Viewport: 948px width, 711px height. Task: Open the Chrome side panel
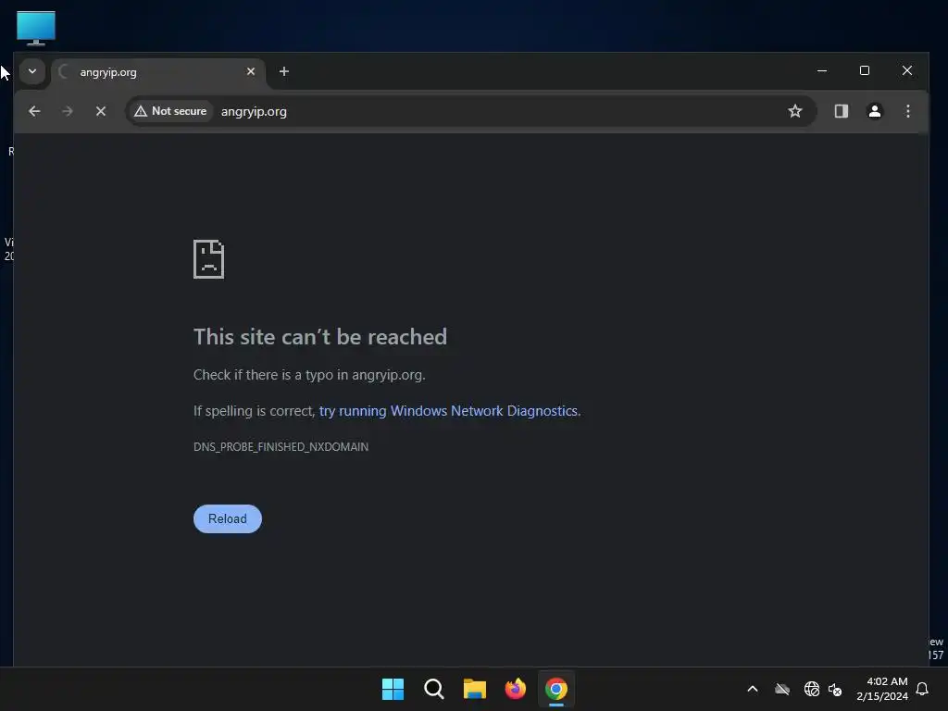(841, 111)
